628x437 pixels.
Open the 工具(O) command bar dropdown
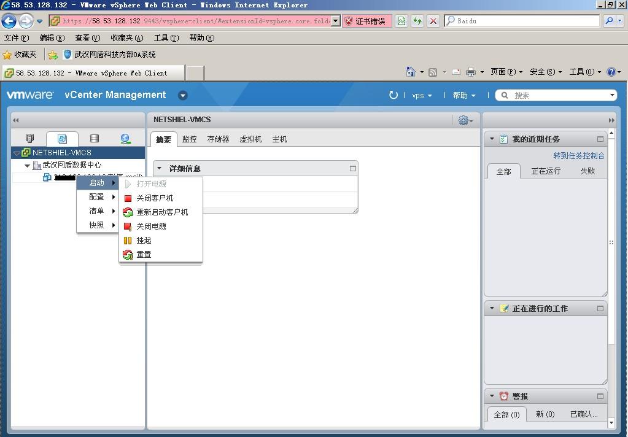click(x=585, y=72)
